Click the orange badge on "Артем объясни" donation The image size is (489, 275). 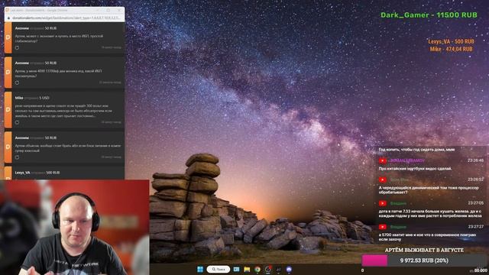pyautogui.click(x=8, y=147)
